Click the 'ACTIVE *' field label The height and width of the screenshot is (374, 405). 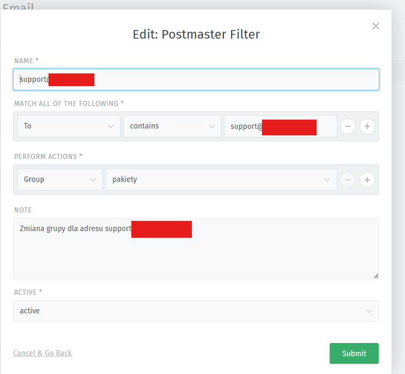click(28, 292)
